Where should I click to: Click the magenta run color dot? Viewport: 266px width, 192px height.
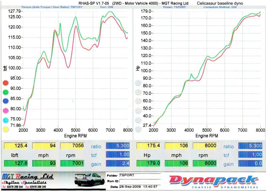[6, 111]
